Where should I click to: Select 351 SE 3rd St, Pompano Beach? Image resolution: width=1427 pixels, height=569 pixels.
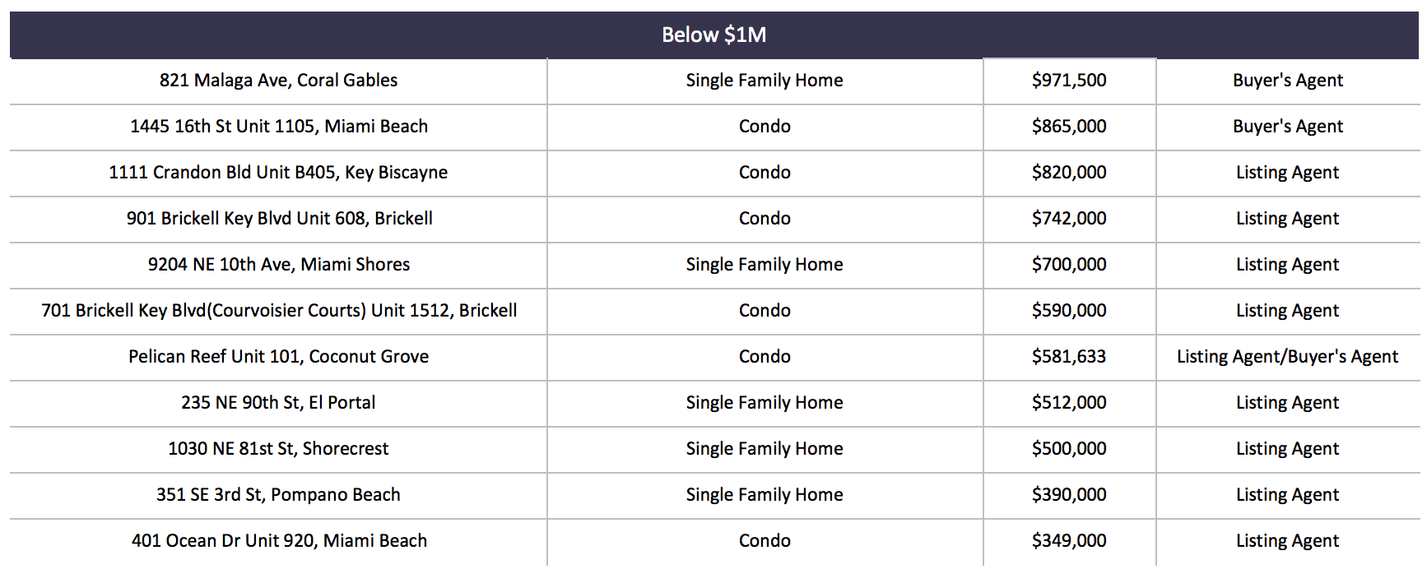point(278,495)
